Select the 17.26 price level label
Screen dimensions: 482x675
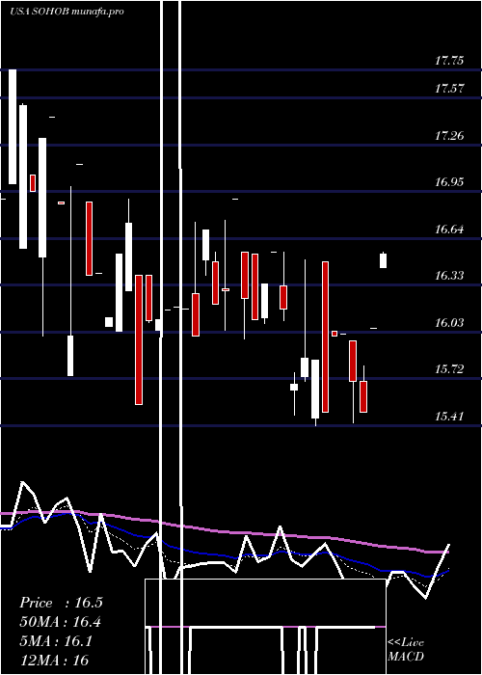pyautogui.click(x=449, y=136)
